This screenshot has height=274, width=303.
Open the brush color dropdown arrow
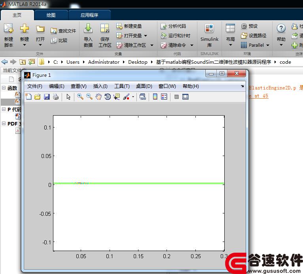coord(133,97)
